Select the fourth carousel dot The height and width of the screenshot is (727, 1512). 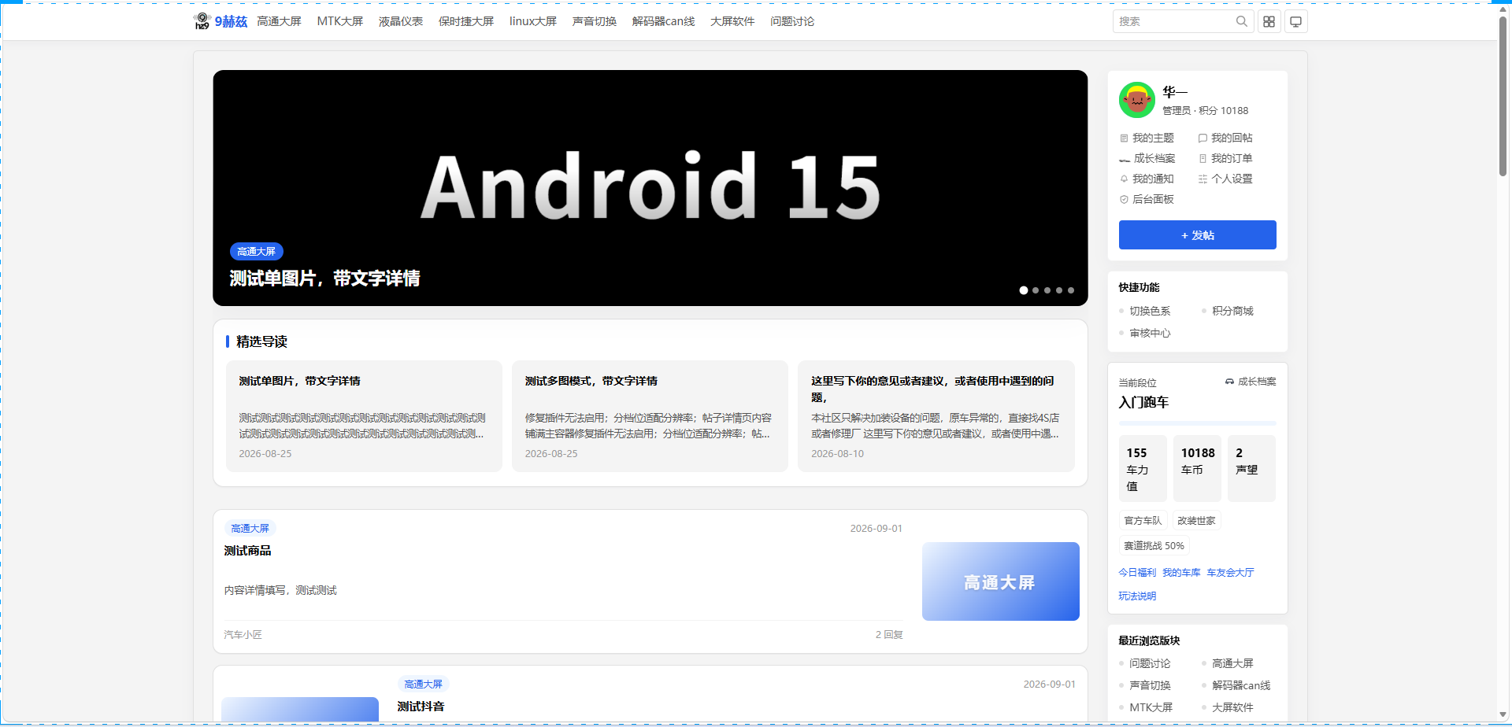tap(1059, 290)
